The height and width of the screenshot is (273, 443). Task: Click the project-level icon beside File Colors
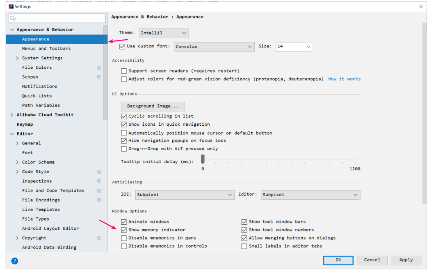tap(99, 68)
